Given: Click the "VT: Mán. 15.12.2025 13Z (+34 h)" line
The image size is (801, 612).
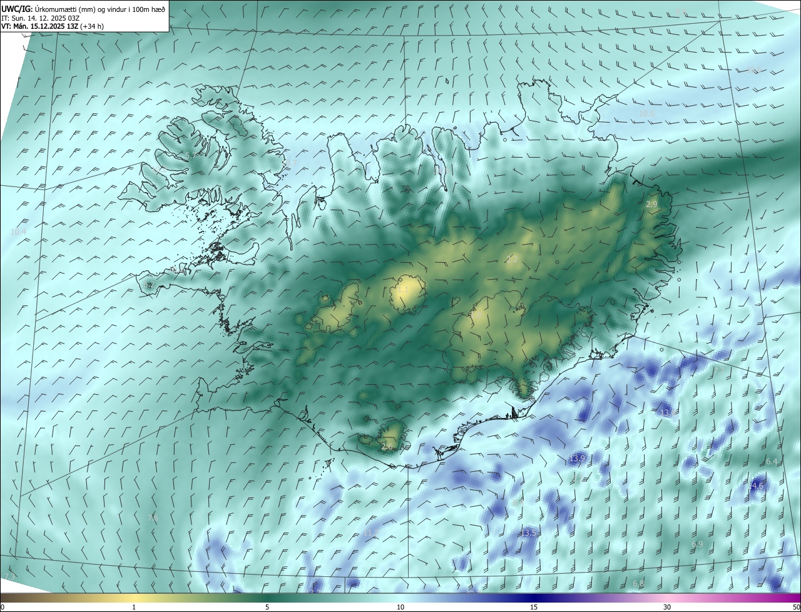Looking at the screenshot, I should point(53,26).
